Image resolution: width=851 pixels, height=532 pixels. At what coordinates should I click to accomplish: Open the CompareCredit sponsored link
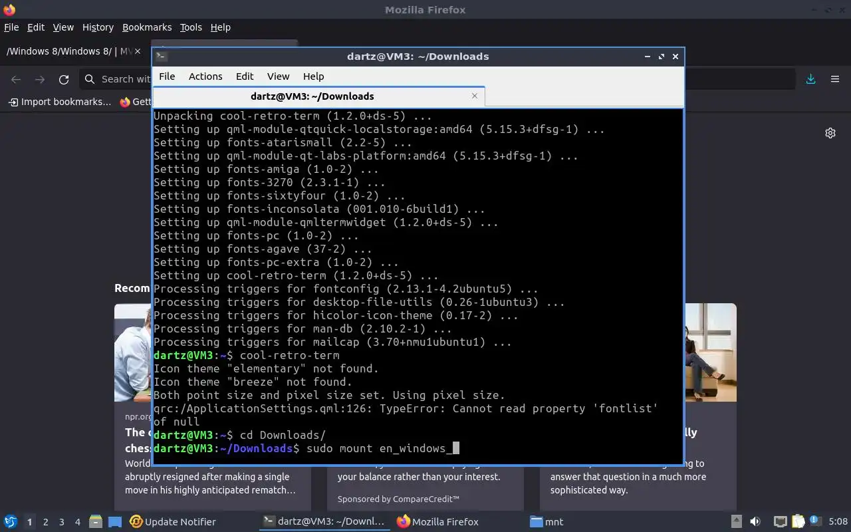[398, 499]
